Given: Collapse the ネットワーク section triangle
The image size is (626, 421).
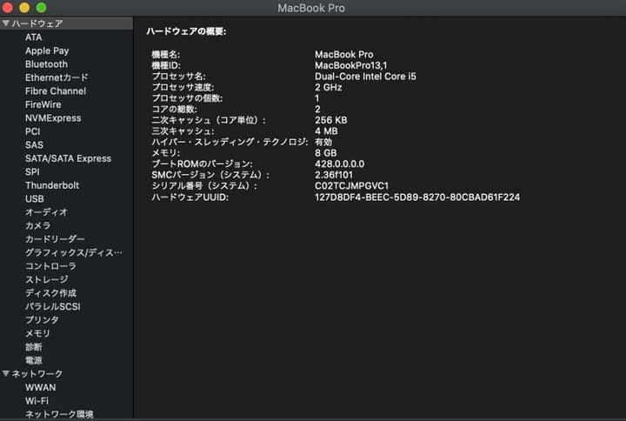Looking at the screenshot, I should tap(6, 373).
